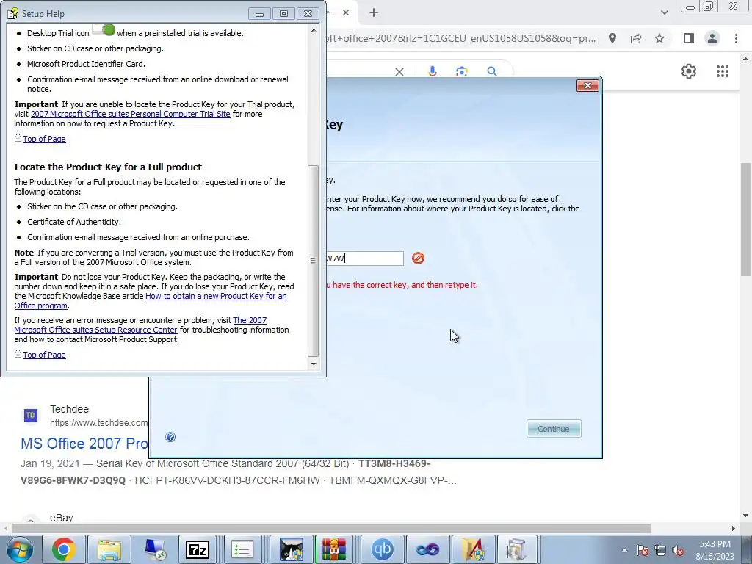
Task: Open Google apps grid
Action: coord(723,71)
